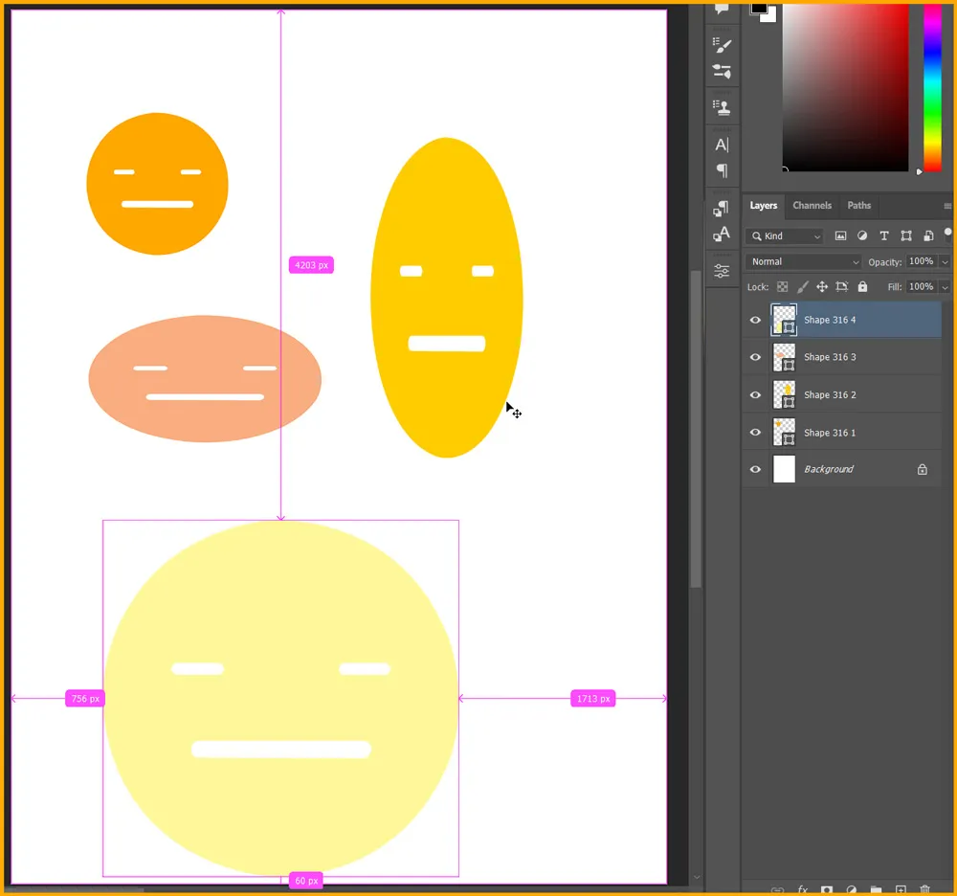
Task: Switch to the Paths tab
Action: click(858, 206)
